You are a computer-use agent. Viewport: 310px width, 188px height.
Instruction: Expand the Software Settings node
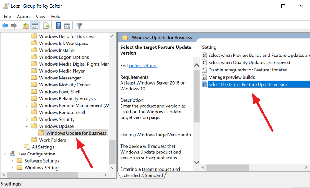coord(12,161)
